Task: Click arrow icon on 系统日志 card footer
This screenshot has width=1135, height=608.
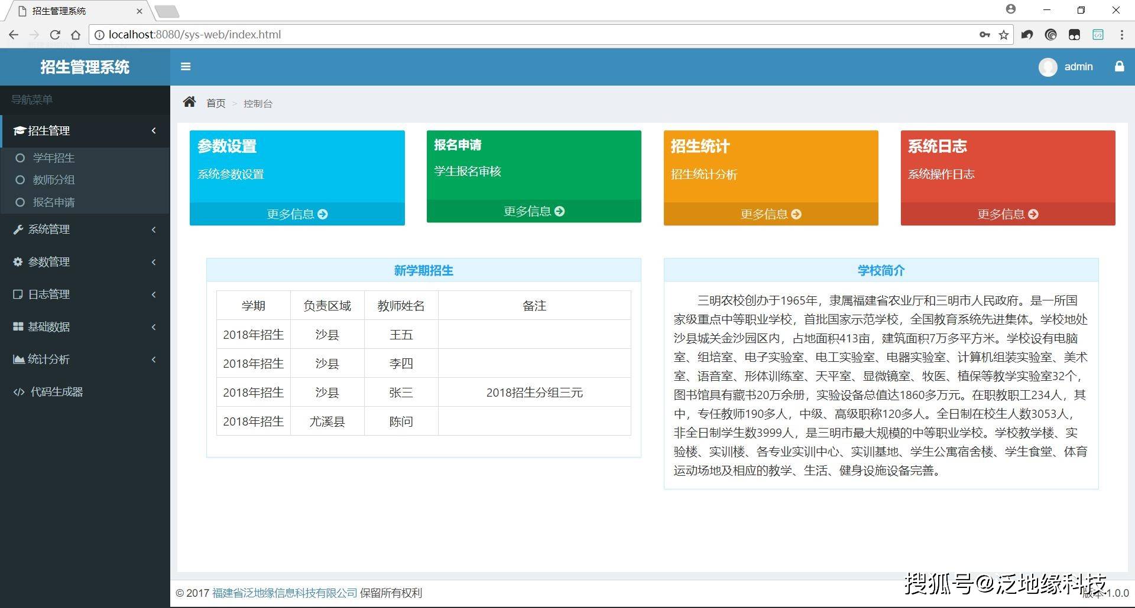Action: (x=1033, y=214)
